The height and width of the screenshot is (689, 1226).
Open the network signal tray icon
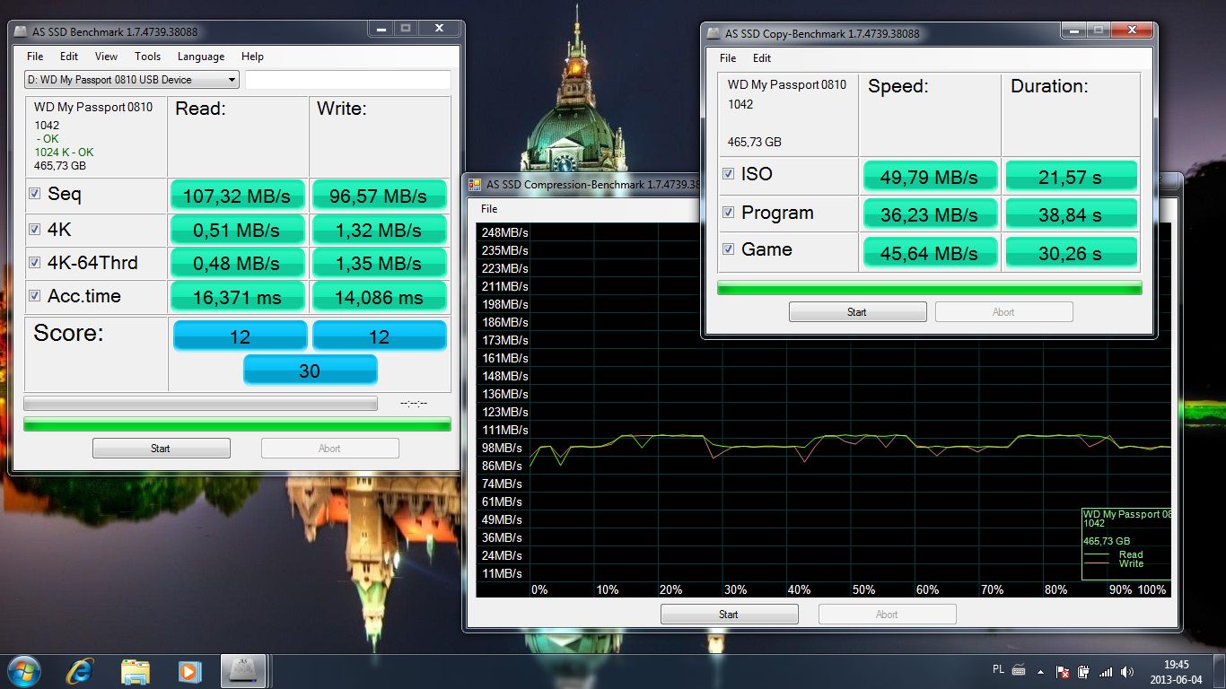coord(1106,671)
